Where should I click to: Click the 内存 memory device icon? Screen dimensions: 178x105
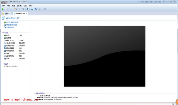(x=5, y=35)
